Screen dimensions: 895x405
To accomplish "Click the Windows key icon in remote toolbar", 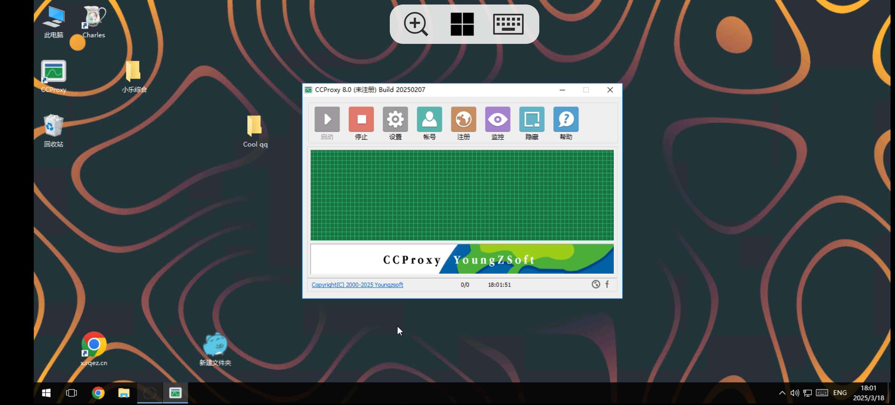I will tap(462, 24).
